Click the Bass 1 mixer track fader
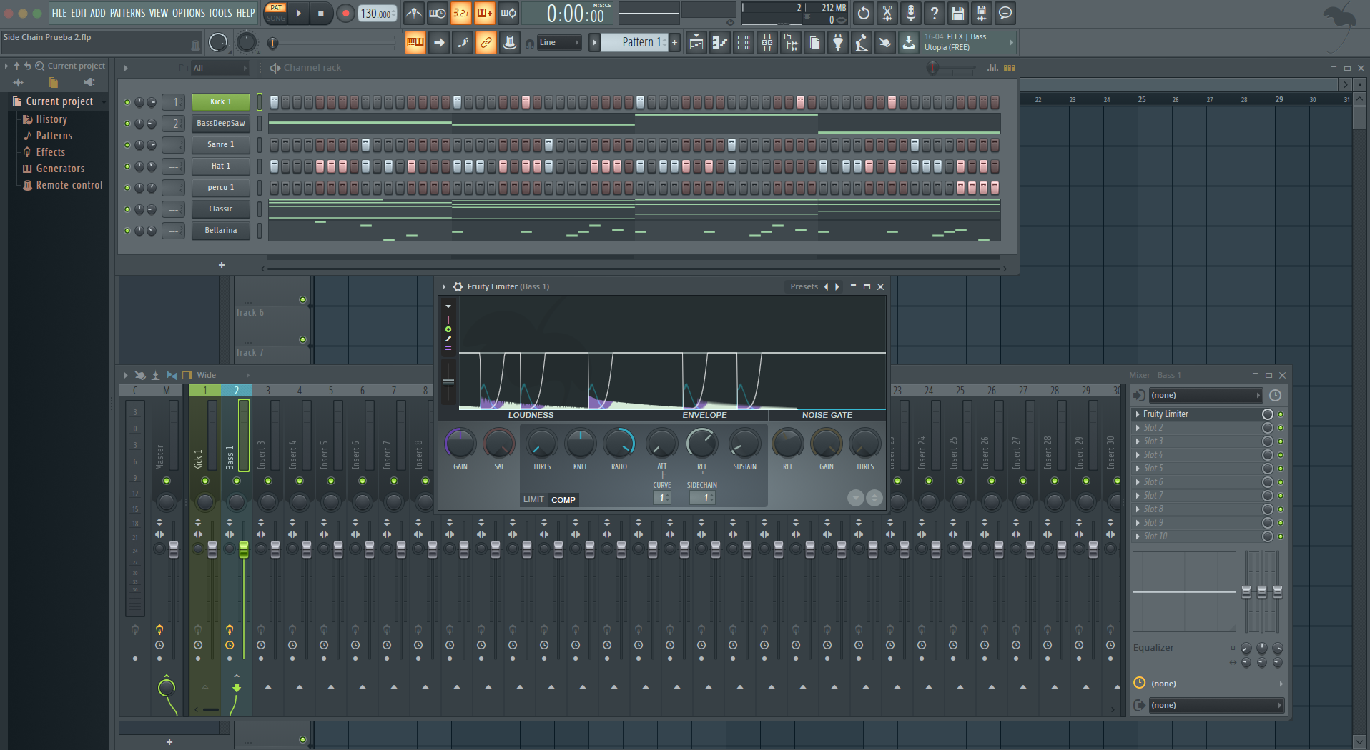Image resolution: width=1370 pixels, height=750 pixels. [x=244, y=549]
